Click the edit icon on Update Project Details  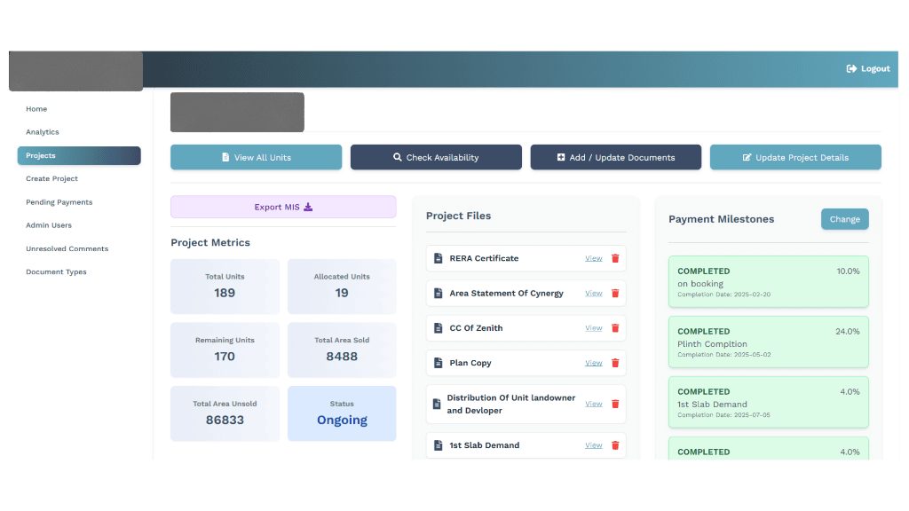(x=748, y=157)
